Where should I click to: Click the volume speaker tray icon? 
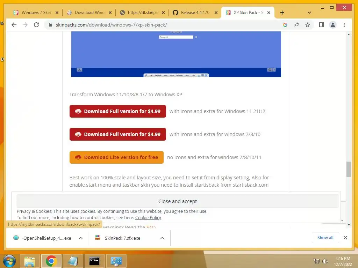pos(325,261)
